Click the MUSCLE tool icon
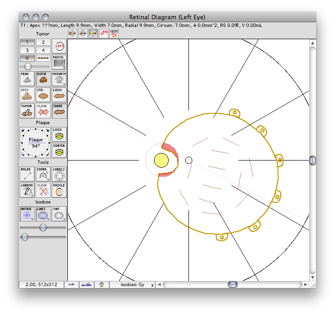Image resolution: width=335 pixels, height=314 pixels. (59, 190)
